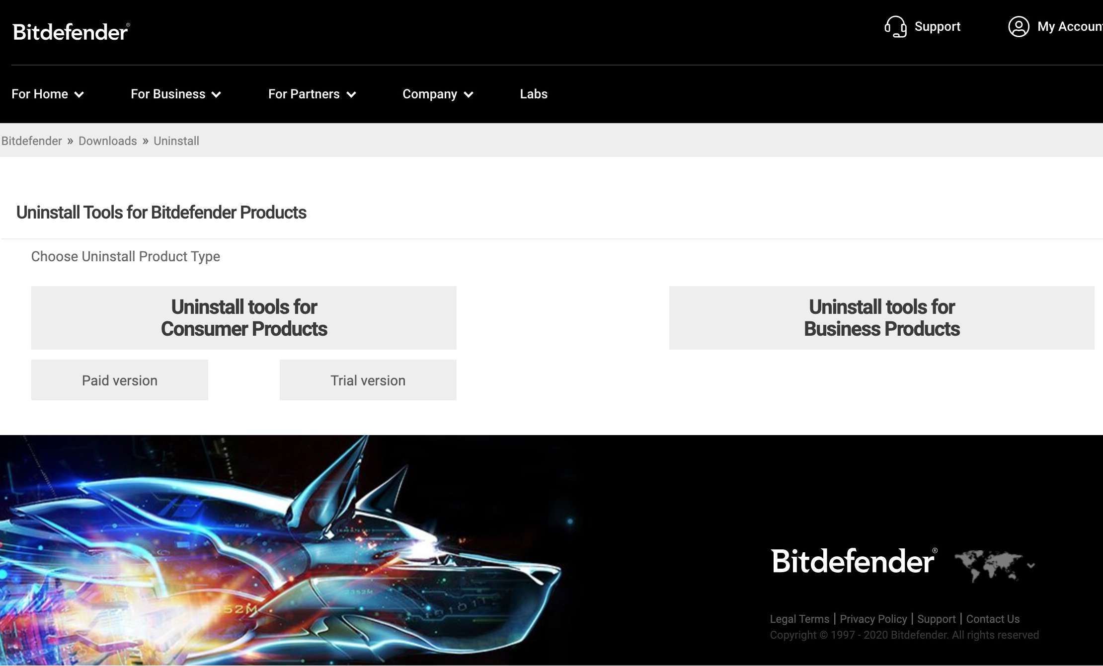Viewport: 1103px width, 666px height.
Task: Expand the Company chevron
Action: [x=469, y=95]
